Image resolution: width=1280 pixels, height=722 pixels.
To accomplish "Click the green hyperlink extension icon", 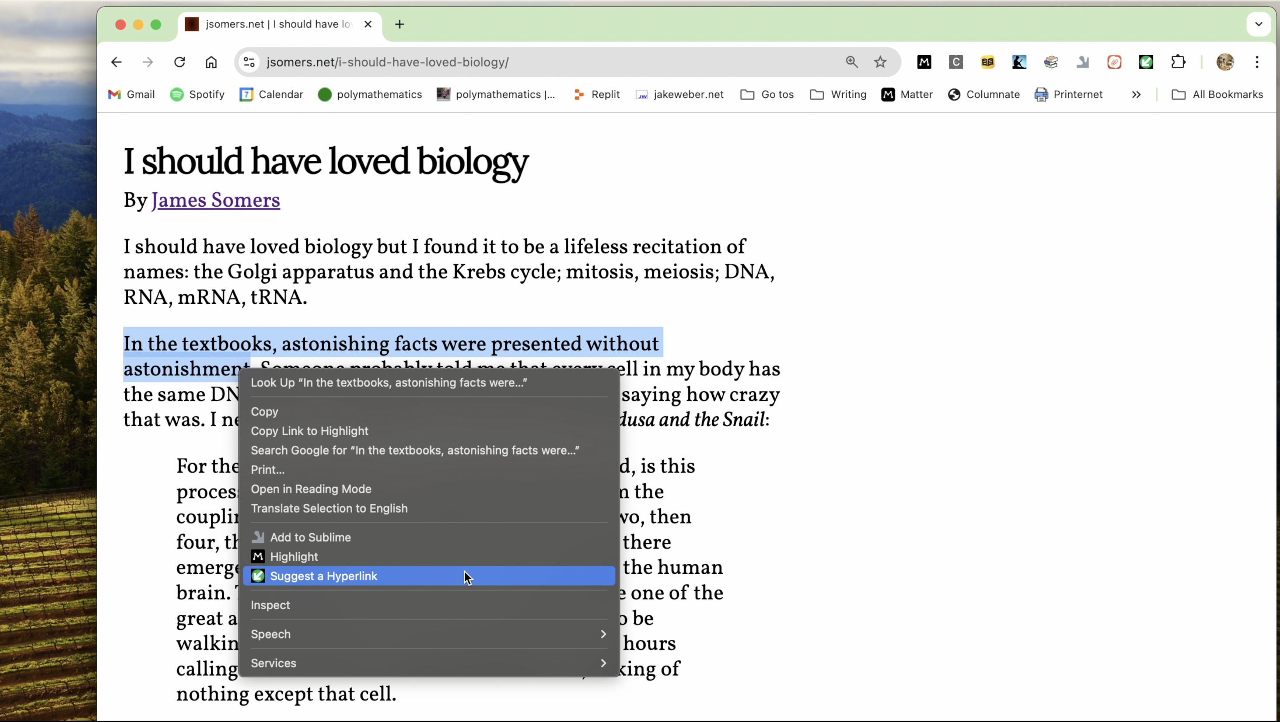I will [1146, 62].
